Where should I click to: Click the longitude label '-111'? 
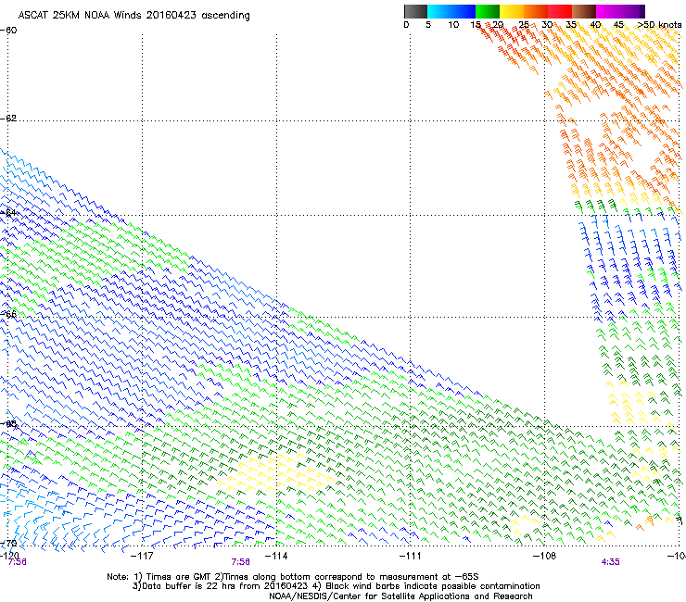(x=410, y=556)
